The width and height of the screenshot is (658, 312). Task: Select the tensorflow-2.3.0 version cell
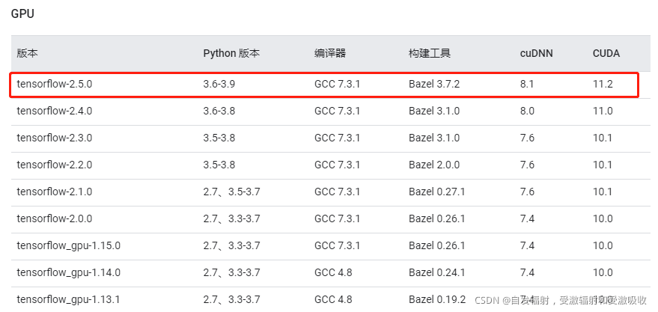[x=54, y=138]
